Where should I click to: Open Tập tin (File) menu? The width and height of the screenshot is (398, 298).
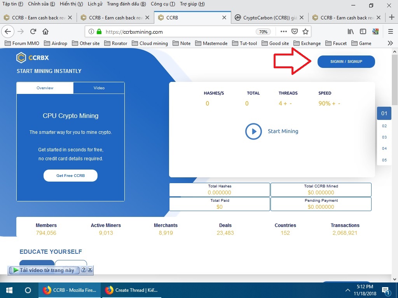pos(13,4)
